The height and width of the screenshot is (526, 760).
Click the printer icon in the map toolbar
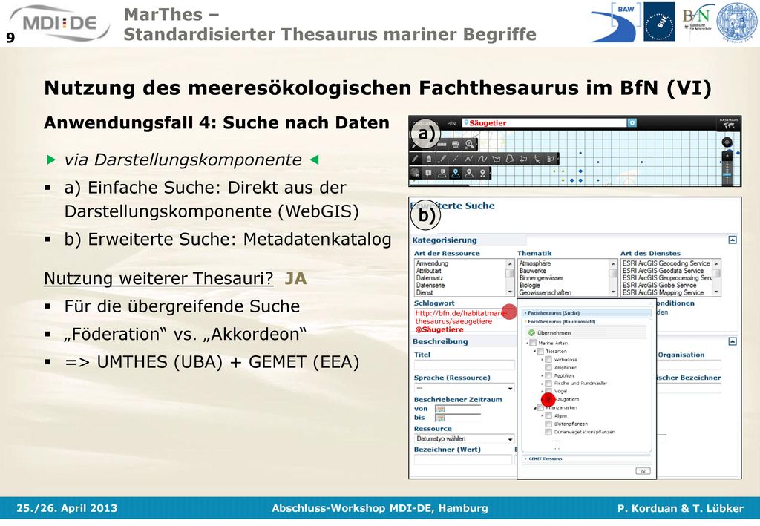pos(455,145)
